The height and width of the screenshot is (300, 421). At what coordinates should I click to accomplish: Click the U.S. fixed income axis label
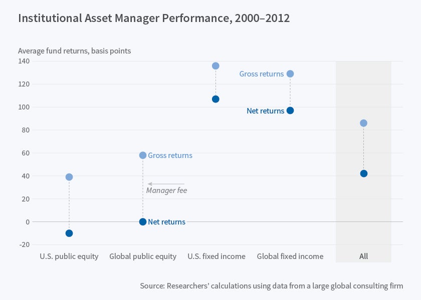[x=217, y=256]
